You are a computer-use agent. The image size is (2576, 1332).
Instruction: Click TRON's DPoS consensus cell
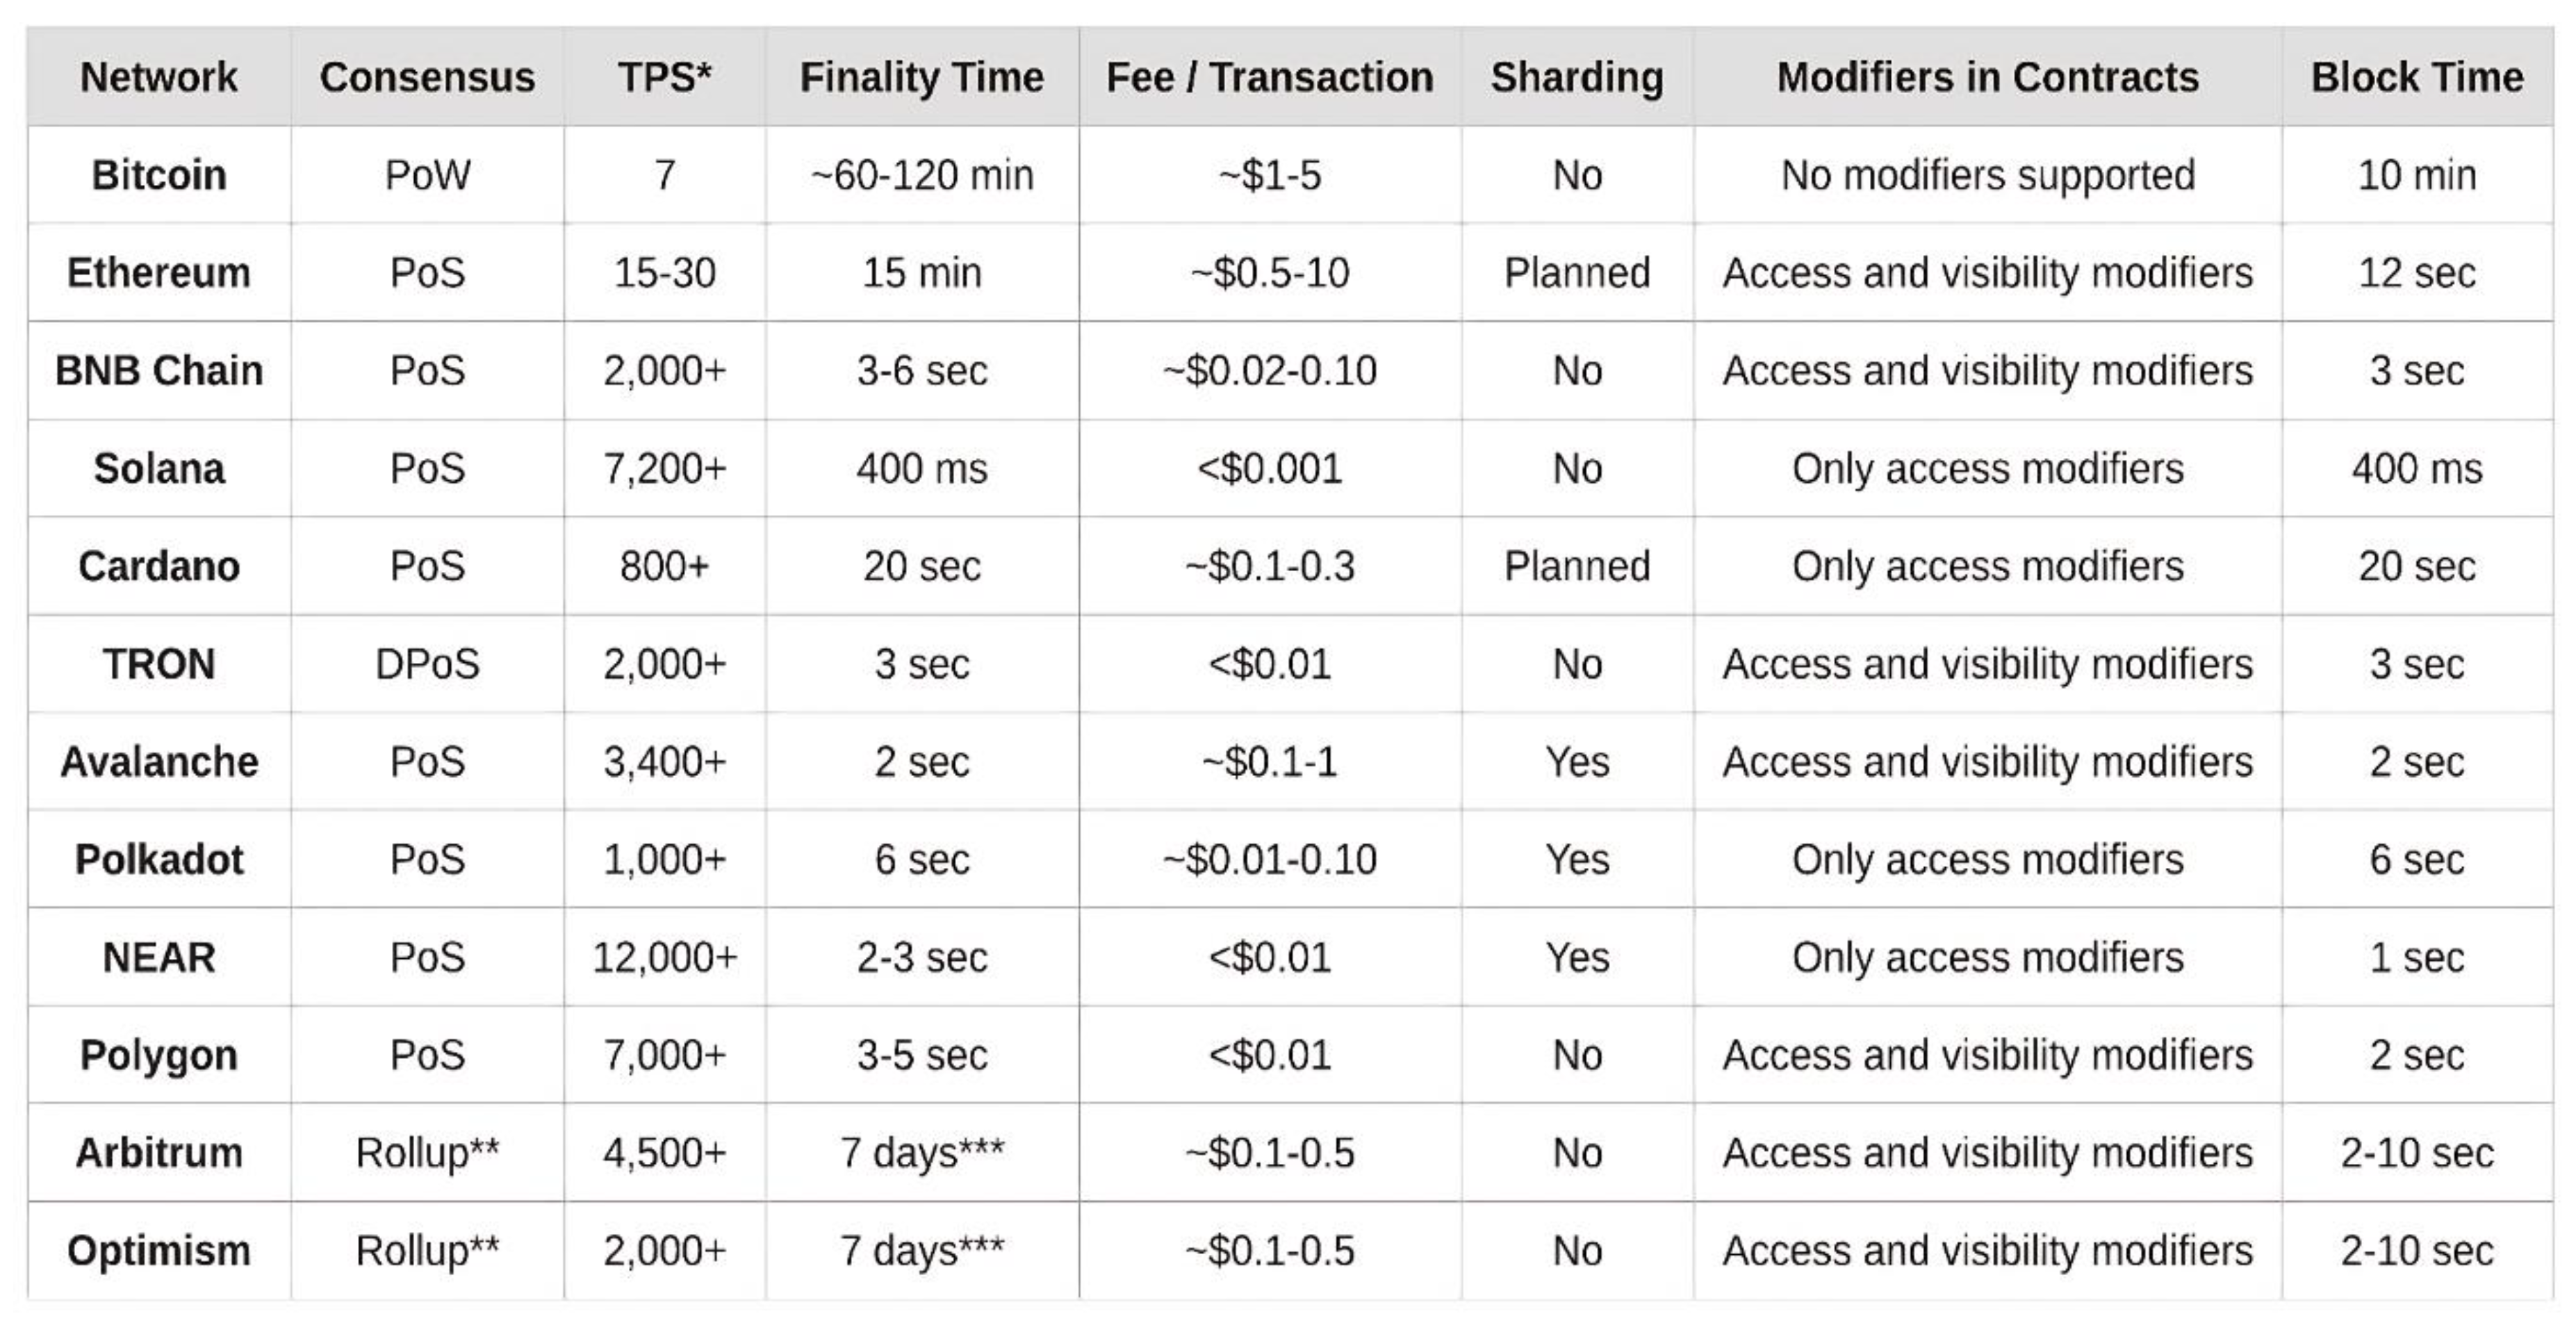[428, 665]
